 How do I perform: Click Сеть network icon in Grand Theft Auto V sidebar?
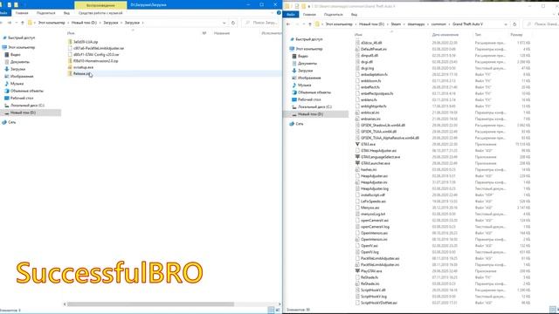coord(292,124)
